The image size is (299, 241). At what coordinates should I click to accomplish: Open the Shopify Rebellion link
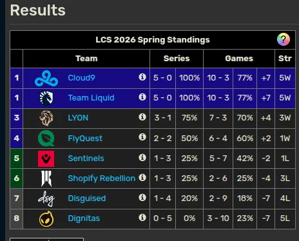[x=102, y=178]
